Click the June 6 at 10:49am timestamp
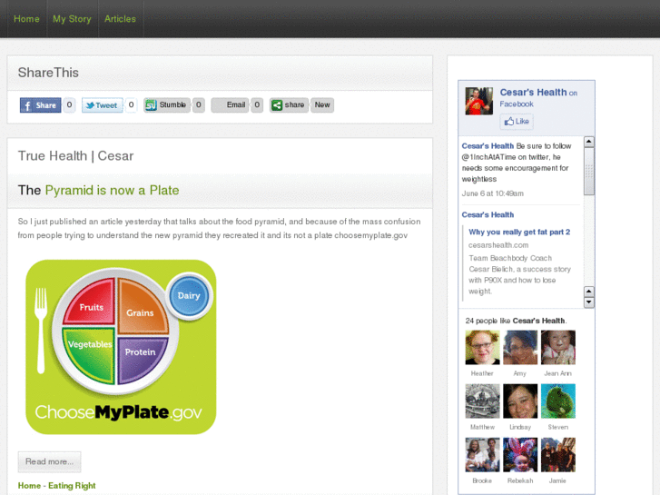This screenshot has height=495, width=660. [493, 193]
